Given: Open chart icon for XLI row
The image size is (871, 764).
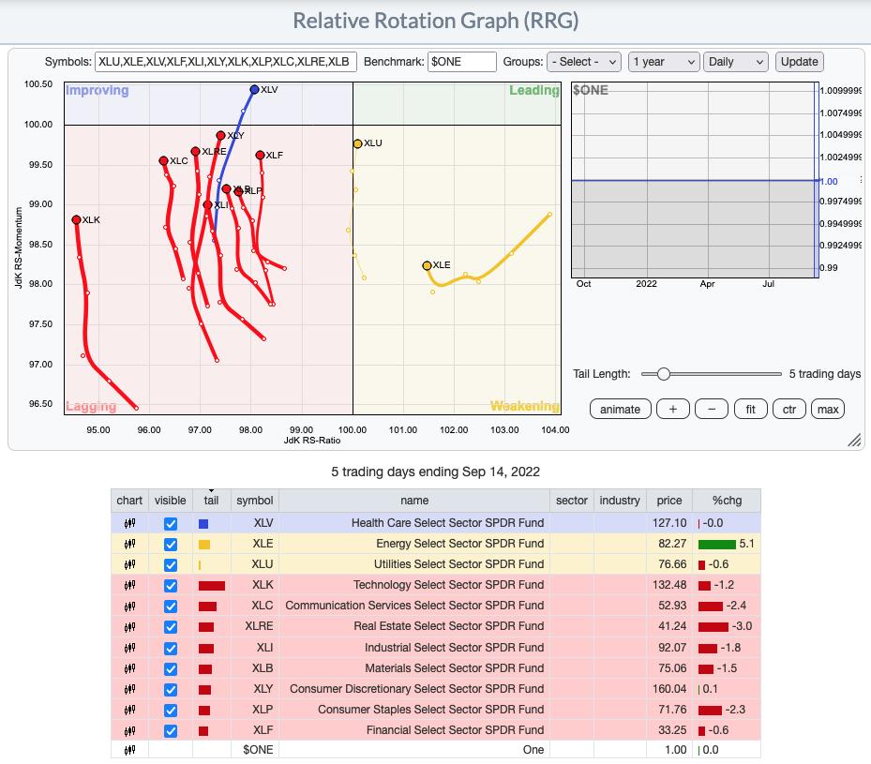Looking at the screenshot, I should point(129,648).
